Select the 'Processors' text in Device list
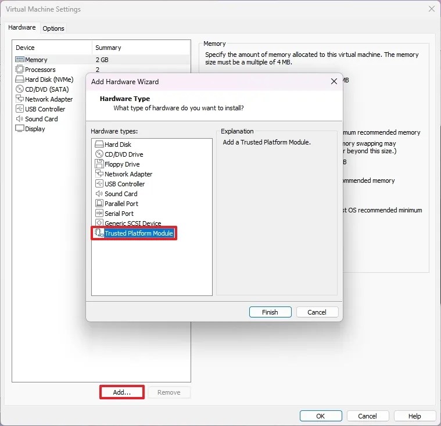Screen dimensions: 441x426 click(40, 70)
